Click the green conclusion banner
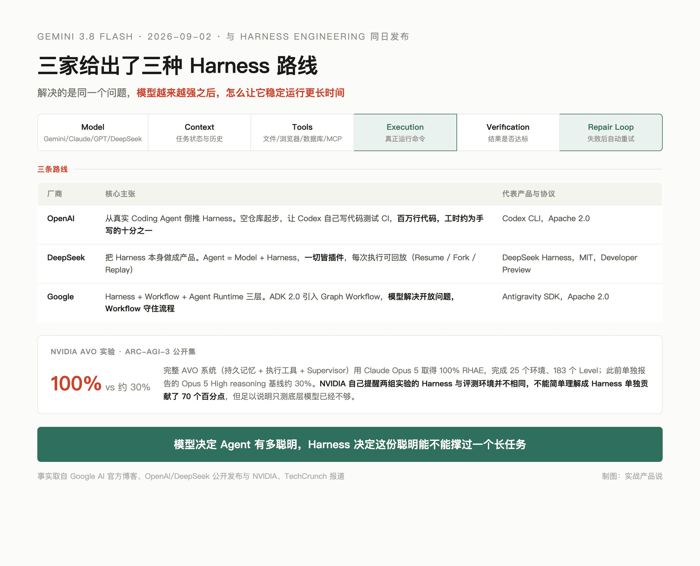The height and width of the screenshot is (566, 700). tap(350, 444)
